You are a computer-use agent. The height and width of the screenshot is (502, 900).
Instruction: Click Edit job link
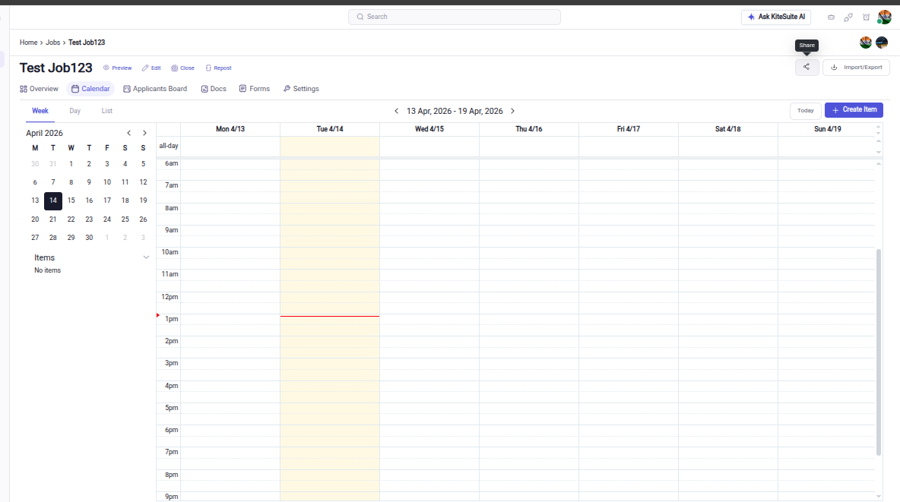151,68
